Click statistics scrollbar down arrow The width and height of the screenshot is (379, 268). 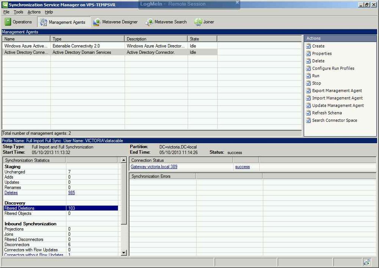click(124, 253)
